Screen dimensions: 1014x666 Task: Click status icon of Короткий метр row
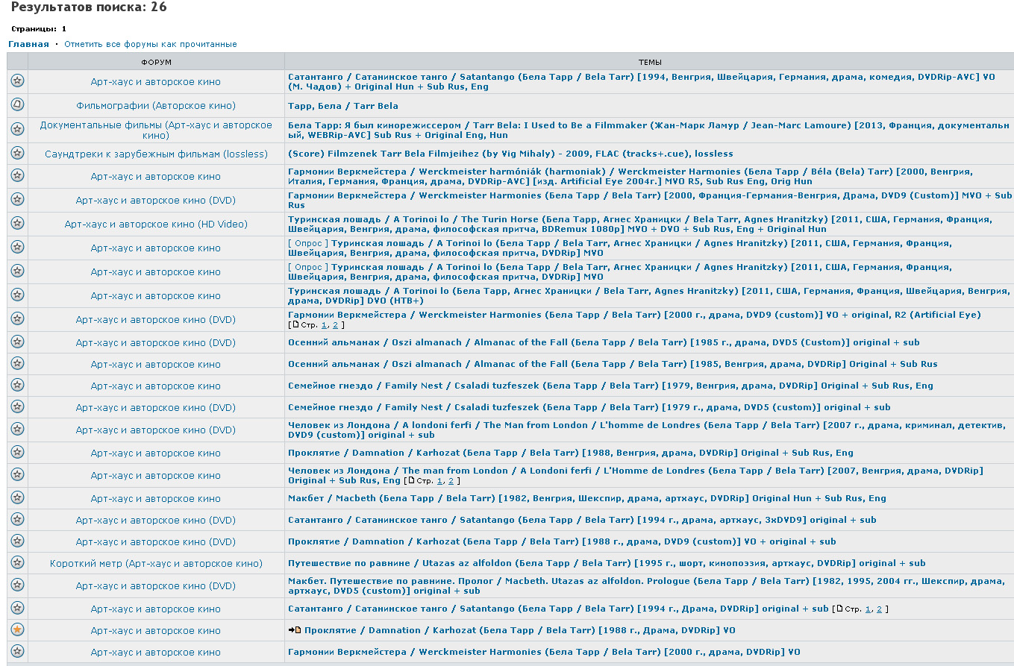tap(17, 562)
